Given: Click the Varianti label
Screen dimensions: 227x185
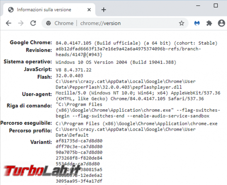Looking at the screenshot, I should [x=41, y=142].
